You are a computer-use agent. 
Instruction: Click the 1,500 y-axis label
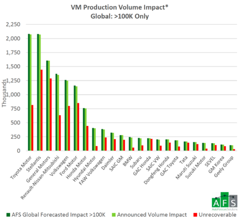[13, 67]
